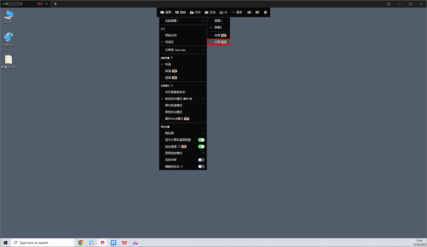Viewport: 427px width, 247px height.
Task: Expand the 隐私屏 submenu
Action: click(183, 133)
